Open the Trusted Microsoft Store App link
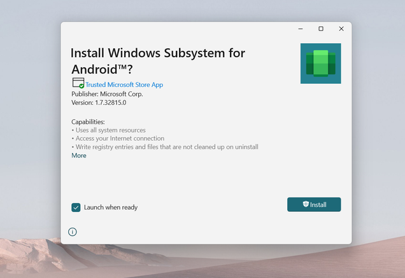405x278 pixels. [124, 84]
